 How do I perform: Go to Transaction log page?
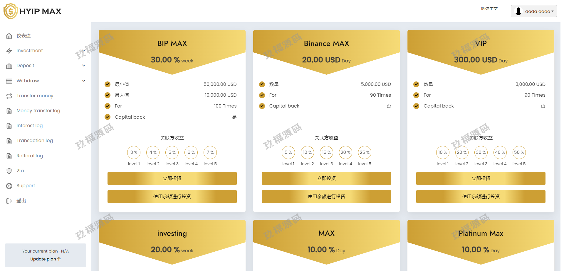[34, 141]
